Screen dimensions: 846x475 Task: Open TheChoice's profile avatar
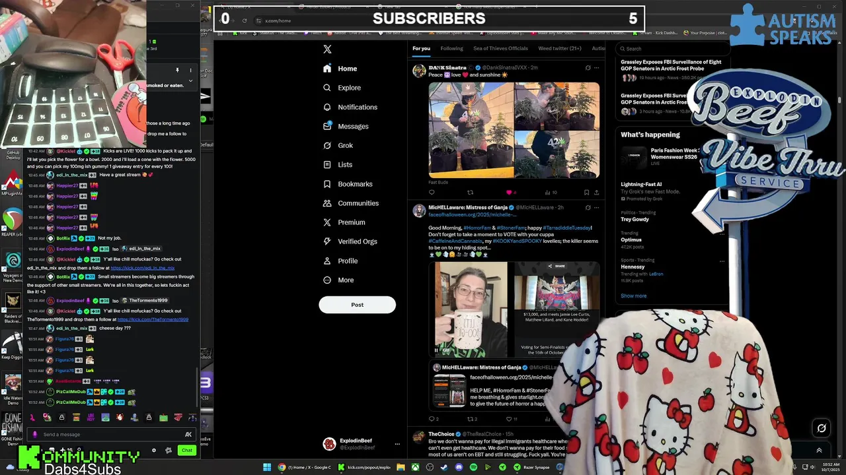point(419,437)
